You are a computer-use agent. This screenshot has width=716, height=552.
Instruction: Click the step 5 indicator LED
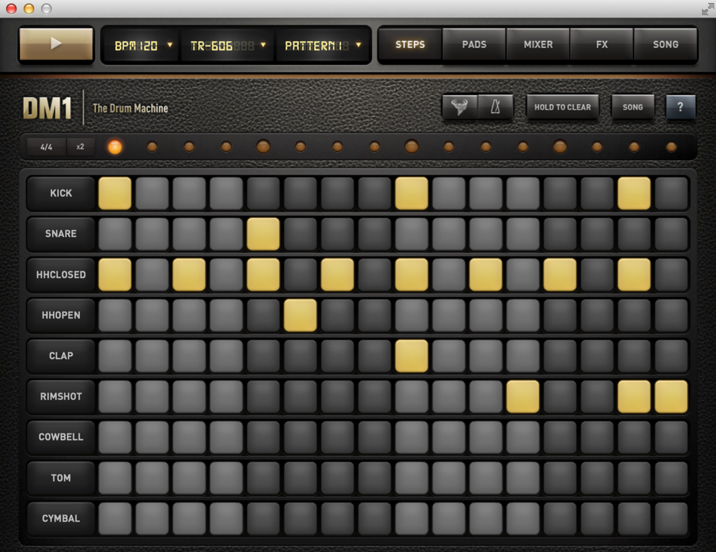[263, 147]
